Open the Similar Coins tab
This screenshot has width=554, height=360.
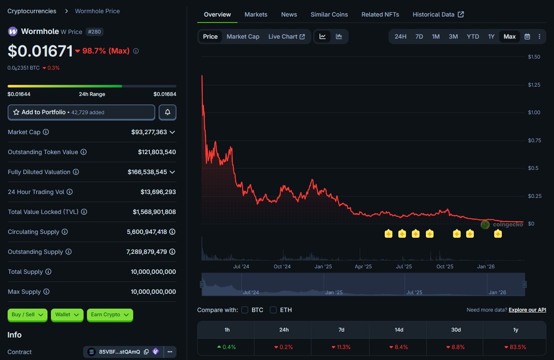[x=329, y=14]
